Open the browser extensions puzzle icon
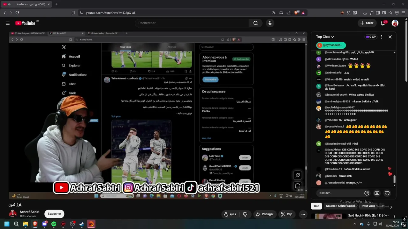This screenshot has height=229, width=408. [349, 13]
